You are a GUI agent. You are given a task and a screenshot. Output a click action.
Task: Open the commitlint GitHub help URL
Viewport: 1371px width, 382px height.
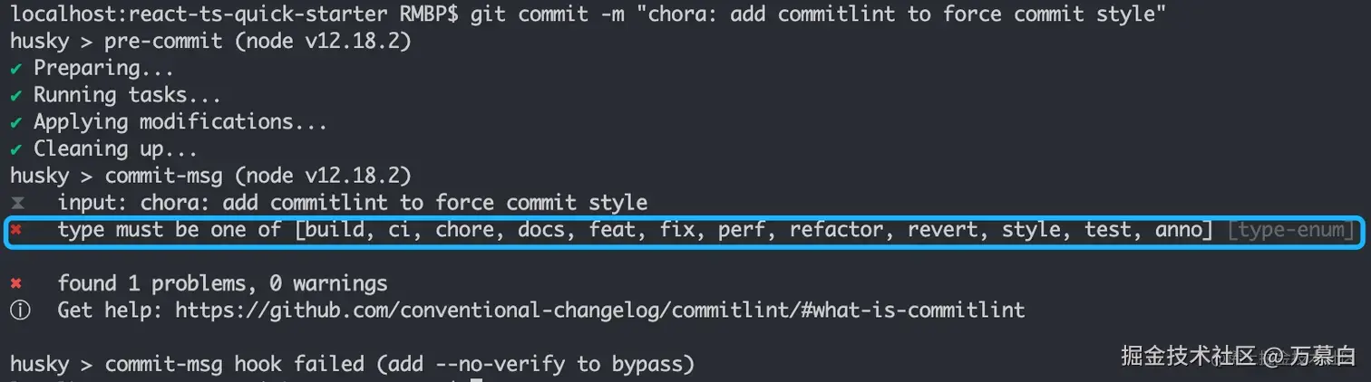coord(599,310)
